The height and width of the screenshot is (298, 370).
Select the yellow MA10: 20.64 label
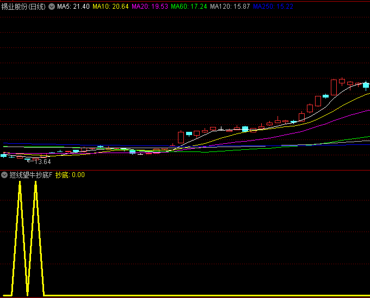(x=110, y=7)
